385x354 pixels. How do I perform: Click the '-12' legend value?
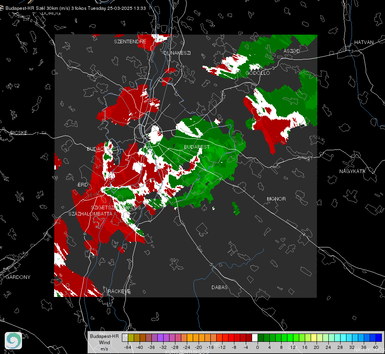(x=222, y=347)
